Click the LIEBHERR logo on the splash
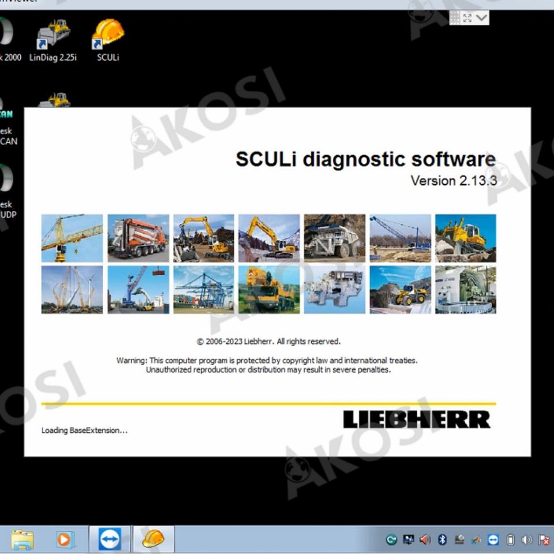Viewport: 554px width, 554px height. [x=417, y=420]
